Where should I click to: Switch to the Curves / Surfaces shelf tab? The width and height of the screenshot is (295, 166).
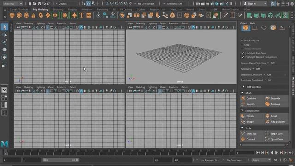pyautogui.click(x=19, y=9)
